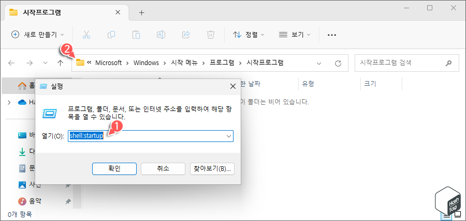
Task: Go up one folder level
Action: pos(60,63)
